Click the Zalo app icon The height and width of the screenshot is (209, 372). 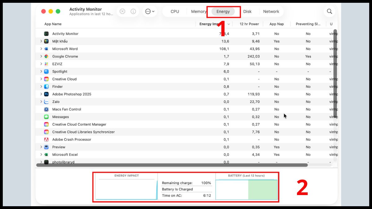46,102
